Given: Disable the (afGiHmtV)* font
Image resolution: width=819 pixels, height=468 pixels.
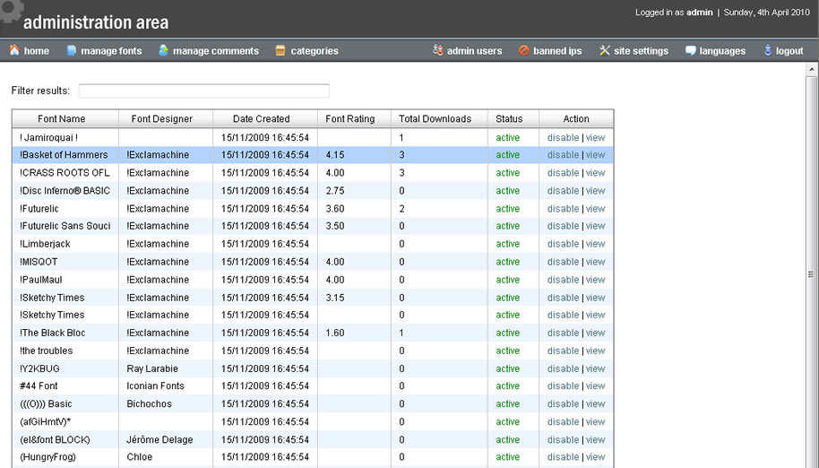Looking at the screenshot, I should click(563, 421).
